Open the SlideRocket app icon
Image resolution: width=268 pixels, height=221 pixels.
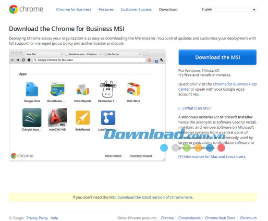[x=83, y=118]
